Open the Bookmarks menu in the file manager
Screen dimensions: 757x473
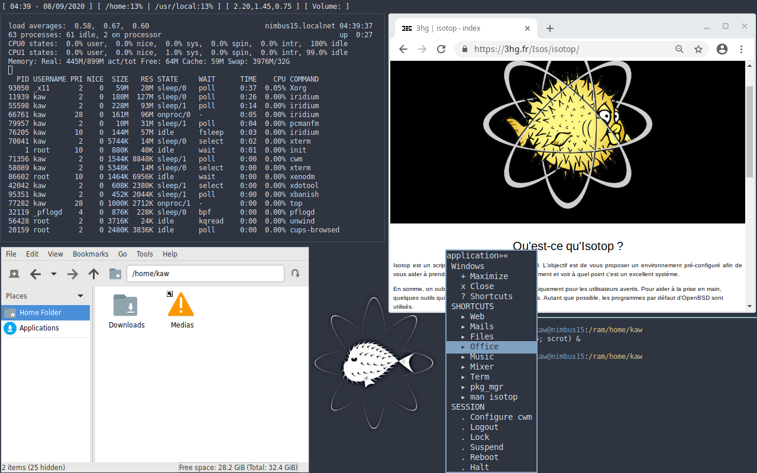(x=90, y=254)
